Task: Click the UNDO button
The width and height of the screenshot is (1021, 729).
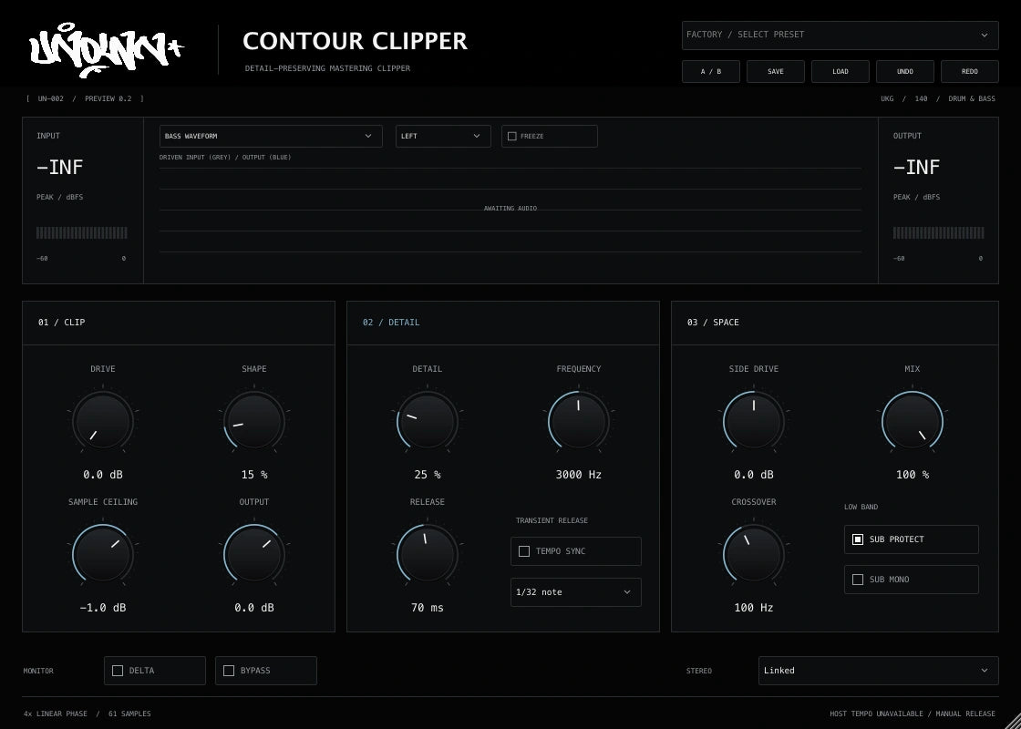Action: 905,72
